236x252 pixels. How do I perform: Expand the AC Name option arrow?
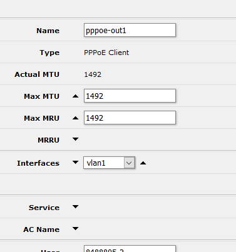[x=75, y=229]
